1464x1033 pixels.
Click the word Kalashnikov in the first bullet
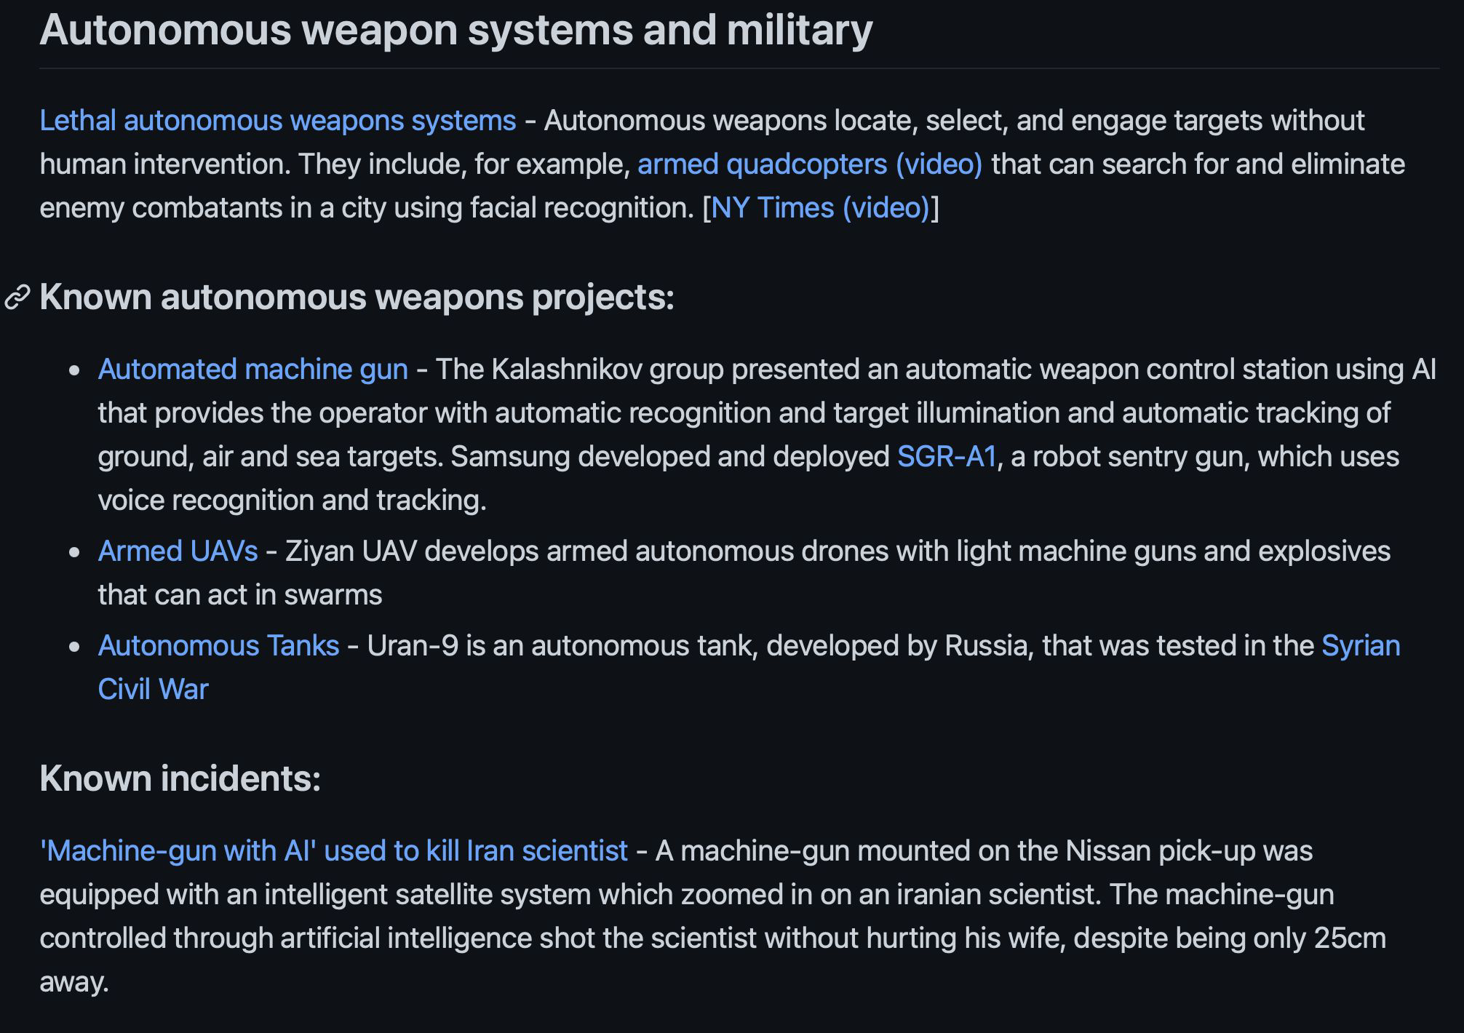566,370
